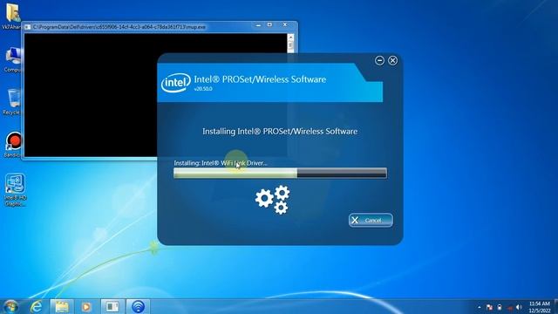Image resolution: width=558 pixels, height=314 pixels.
Task: Select the console window taskbar button
Action: point(112,306)
